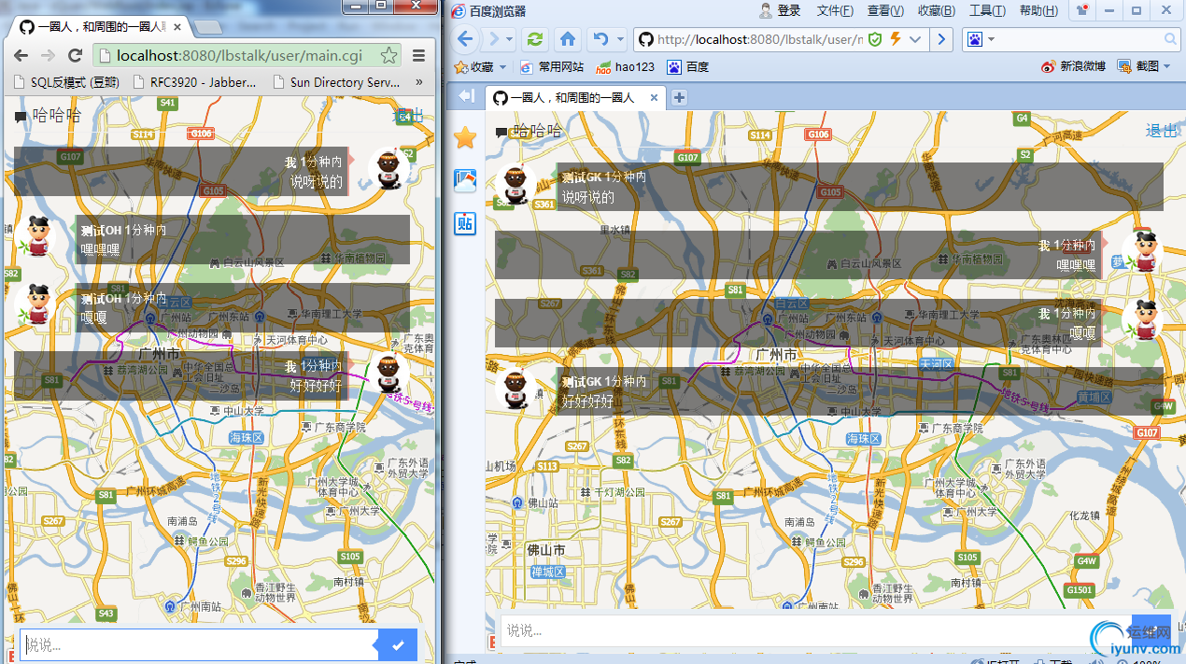Reload the page in Chrome window
1186x664 pixels.
(75, 55)
